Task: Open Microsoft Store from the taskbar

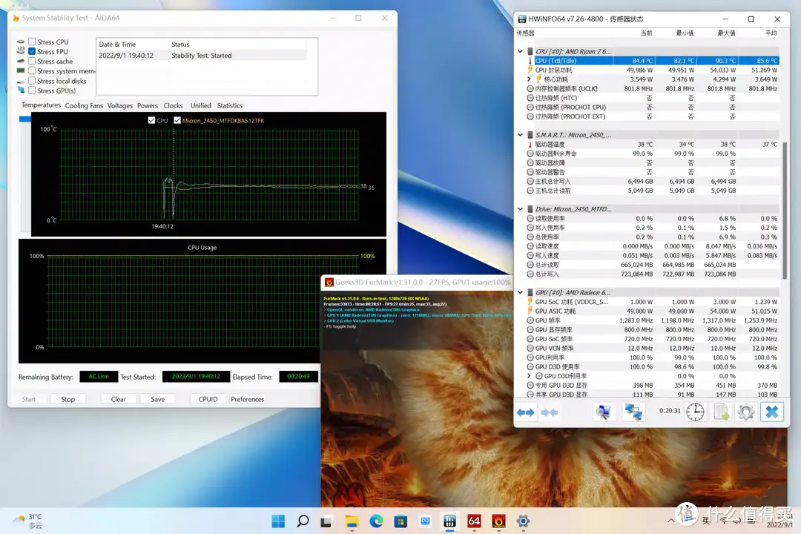Action: pyautogui.click(x=400, y=521)
